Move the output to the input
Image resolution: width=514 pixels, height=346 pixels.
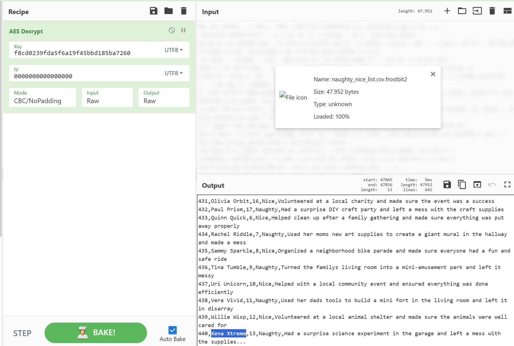coord(477,185)
